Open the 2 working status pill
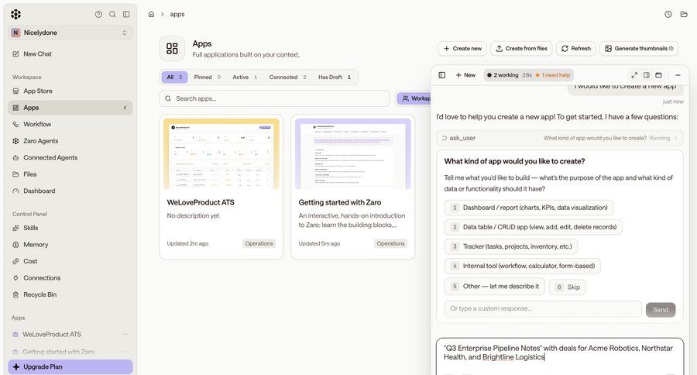The width and height of the screenshot is (697, 375). [529, 75]
